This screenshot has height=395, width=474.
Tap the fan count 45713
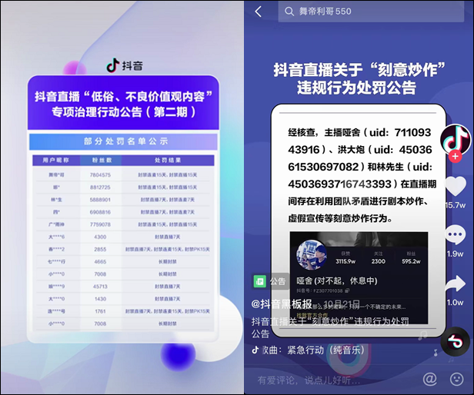tap(100, 287)
